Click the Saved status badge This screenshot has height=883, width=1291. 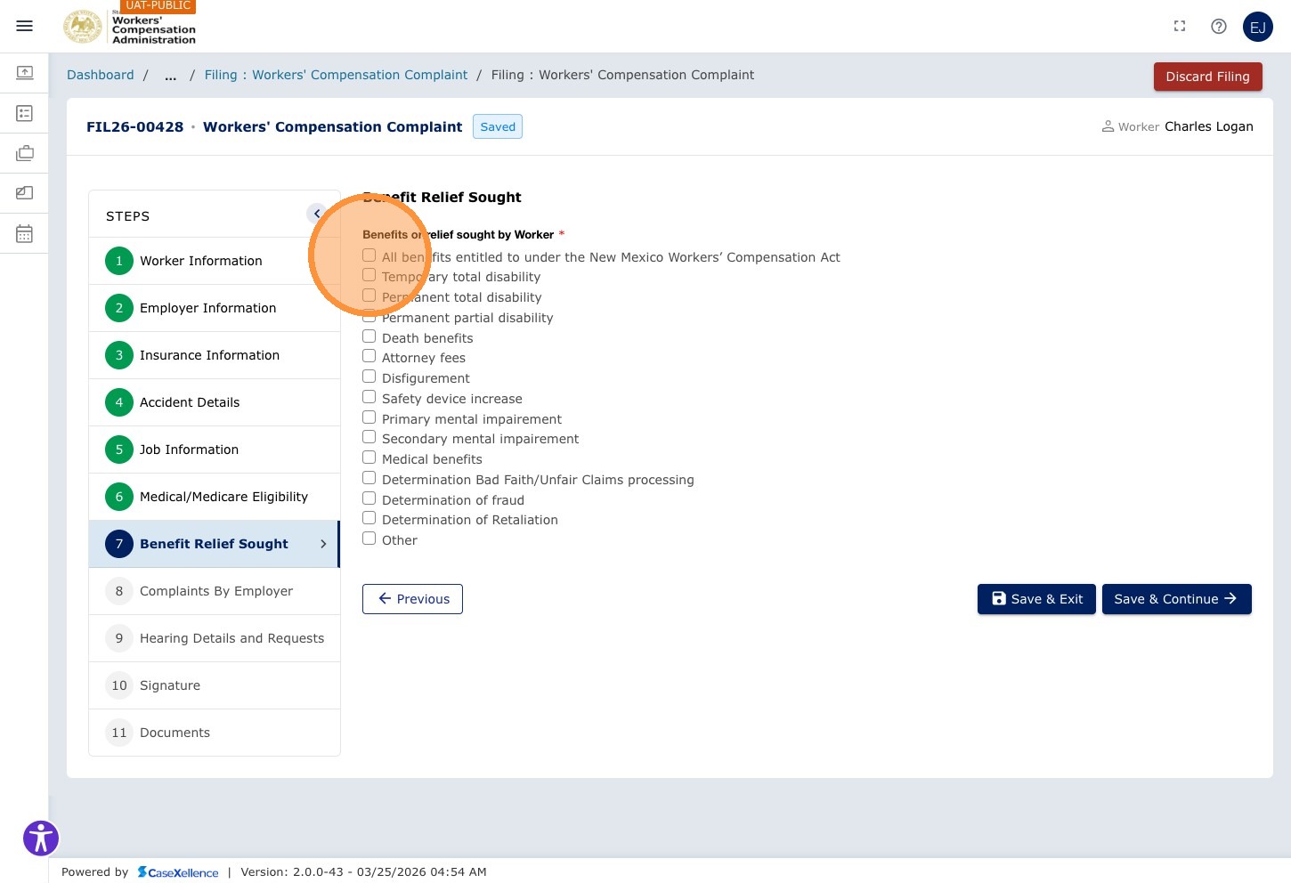tap(498, 126)
